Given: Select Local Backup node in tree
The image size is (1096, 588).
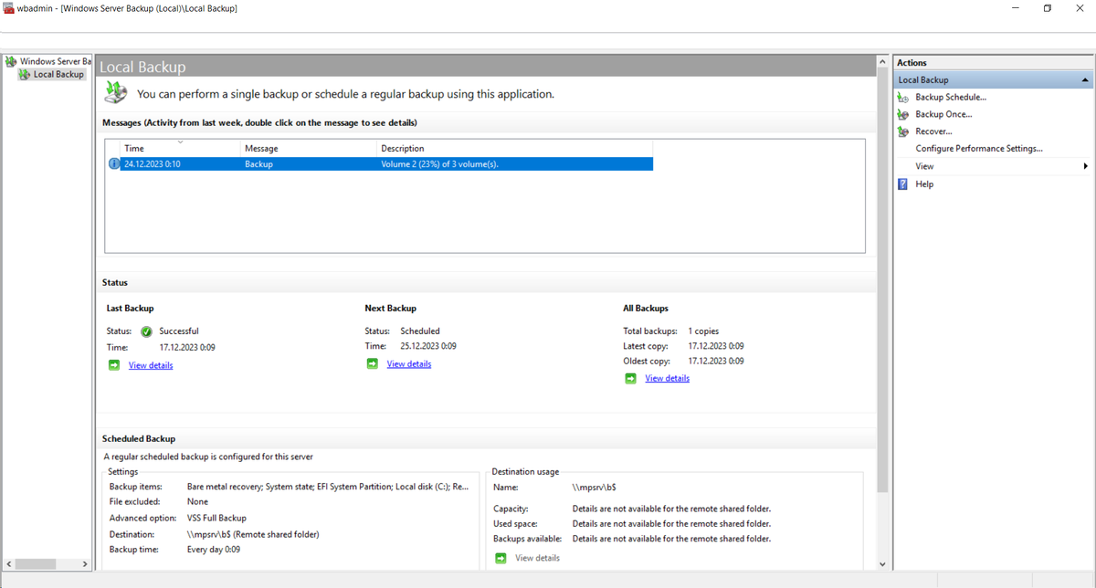Looking at the screenshot, I should 52,74.
